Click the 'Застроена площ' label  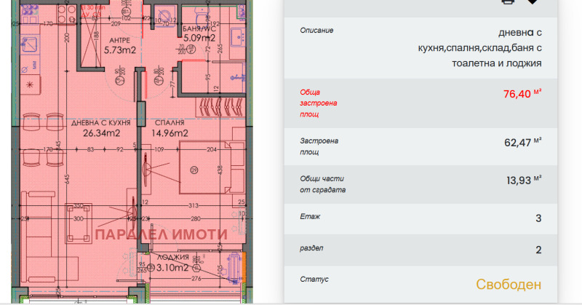point(319,146)
